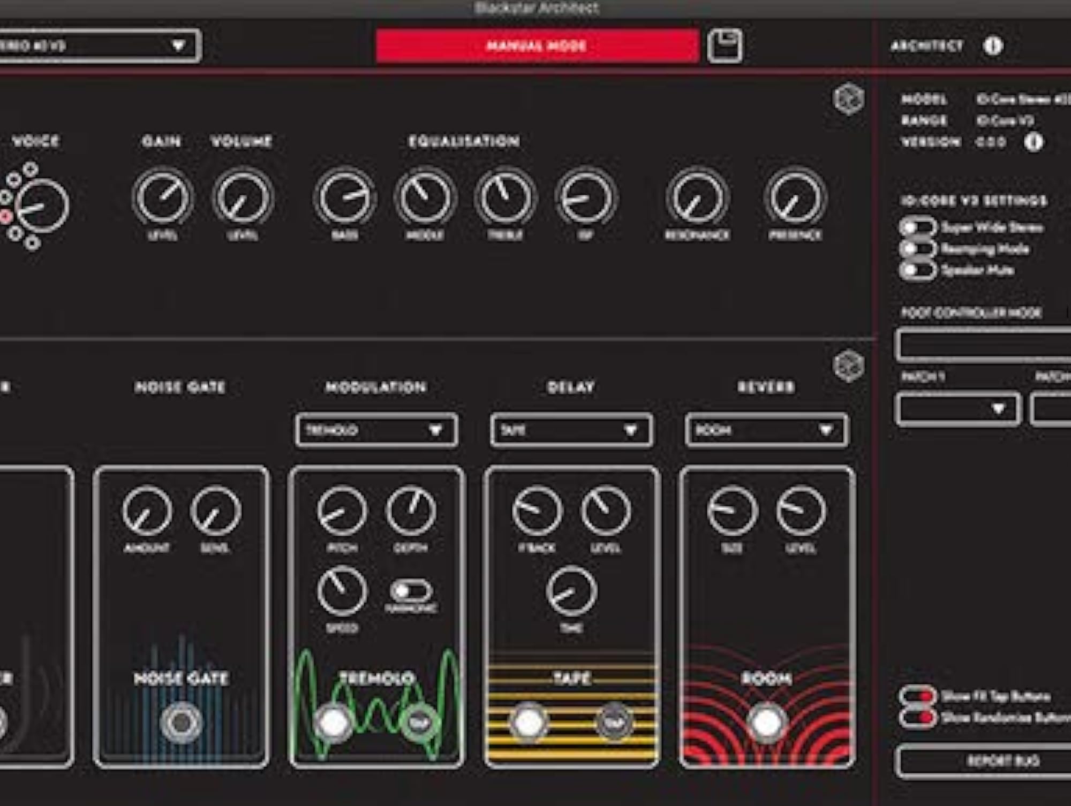Click the Middle equalisation knob
This screenshot has height=806, width=1071.
click(x=425, y=197)
